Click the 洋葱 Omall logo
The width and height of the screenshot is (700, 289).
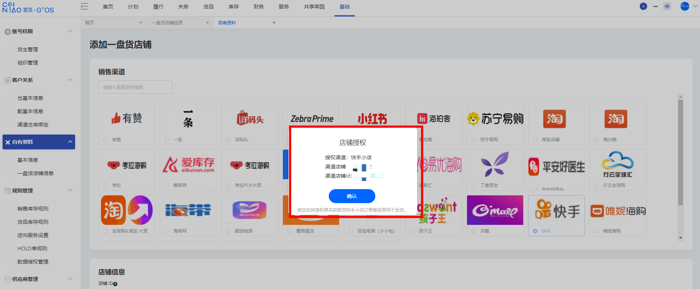[x=495, y=210]
